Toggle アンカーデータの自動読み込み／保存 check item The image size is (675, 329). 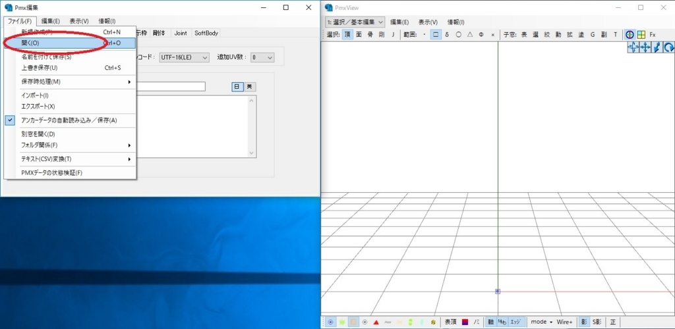[70, 120]
